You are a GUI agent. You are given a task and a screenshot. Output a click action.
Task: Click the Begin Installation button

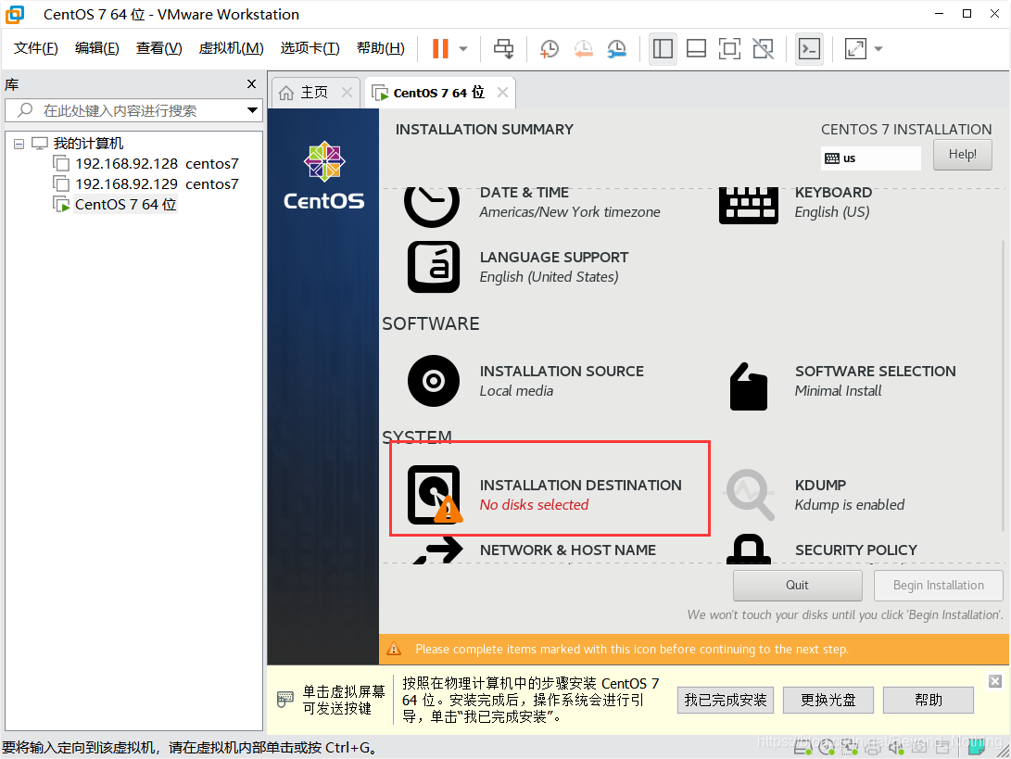coord(938,585)
